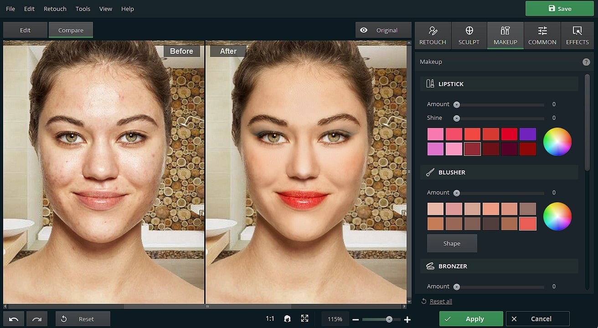The image size is (598, 328).
Task: Click the green Apply button
Action: [471, 319]
